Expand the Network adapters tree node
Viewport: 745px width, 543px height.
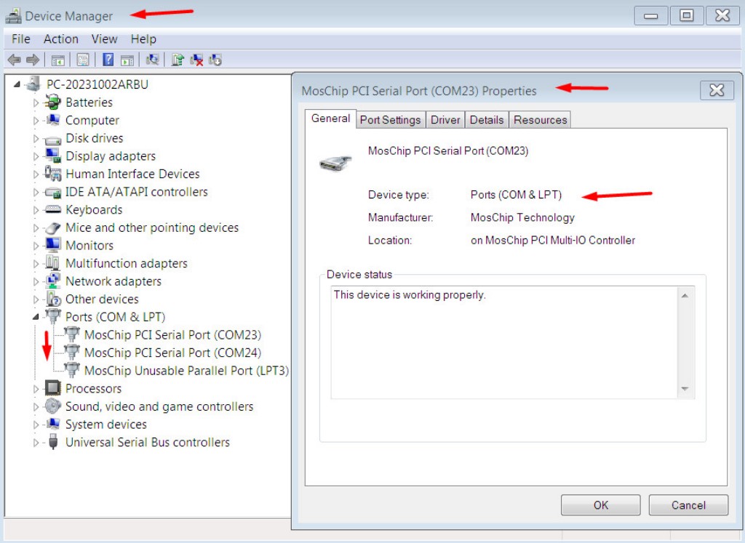(36, 281)
